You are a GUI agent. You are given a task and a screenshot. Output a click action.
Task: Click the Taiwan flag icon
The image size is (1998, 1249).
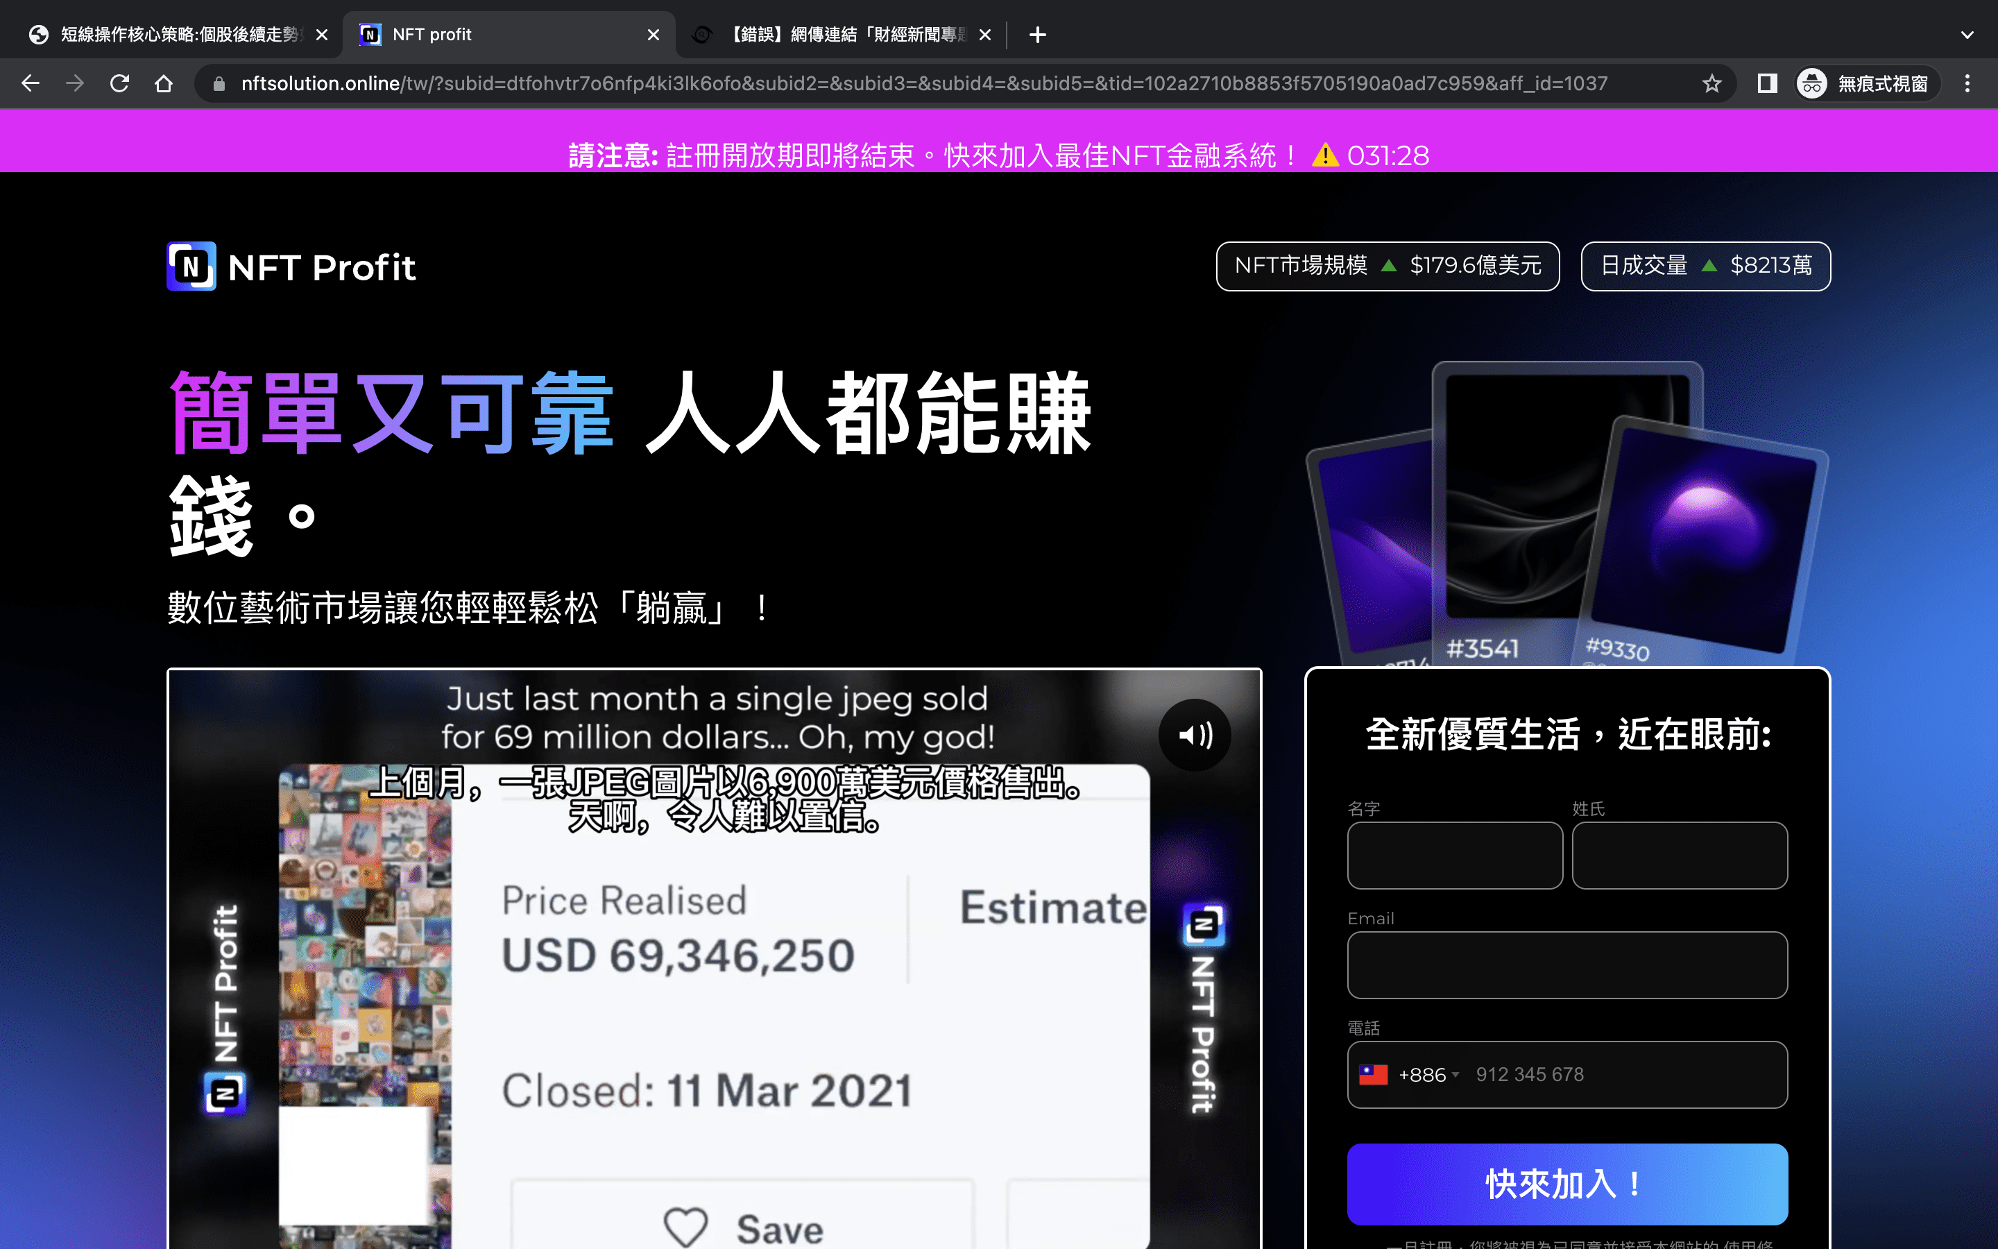point(1373,1075)
